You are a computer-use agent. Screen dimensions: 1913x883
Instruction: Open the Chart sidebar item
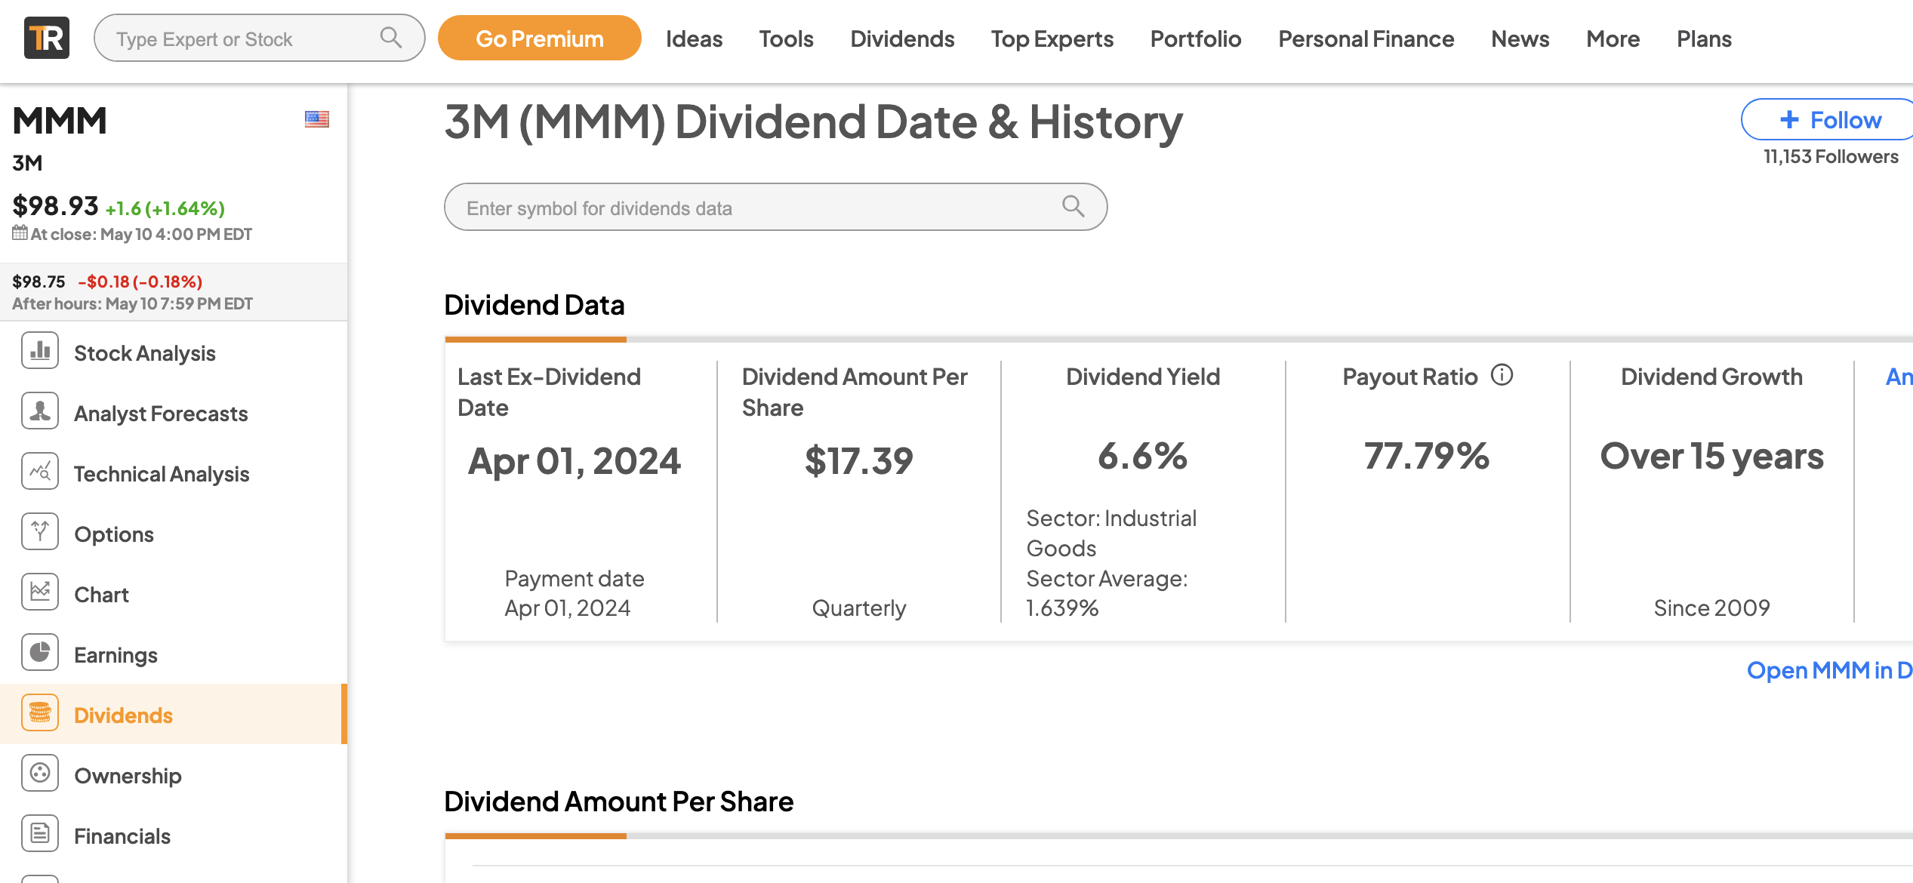pos(174,594)
